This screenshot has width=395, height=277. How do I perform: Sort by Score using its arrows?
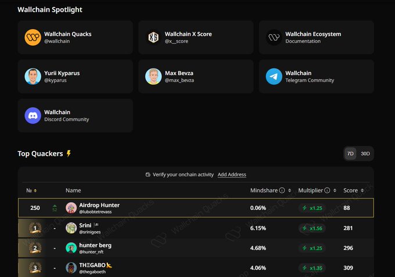(362, 190)
